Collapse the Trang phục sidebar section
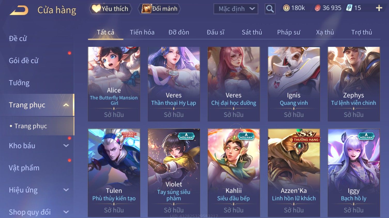This screenshot has width=389, height=218. [66, 105]
